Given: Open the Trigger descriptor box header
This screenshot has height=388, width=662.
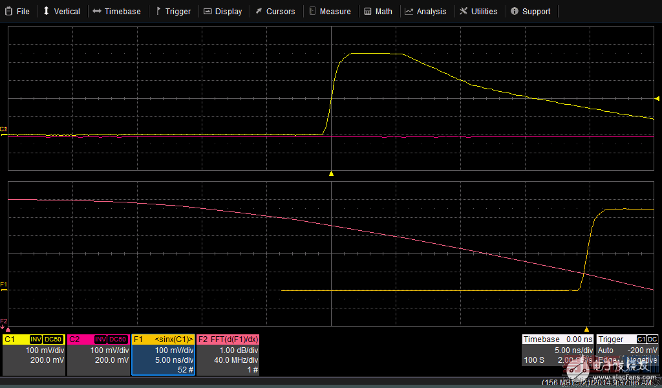Looking at the screenshot, I should click(x=627, y=339).
